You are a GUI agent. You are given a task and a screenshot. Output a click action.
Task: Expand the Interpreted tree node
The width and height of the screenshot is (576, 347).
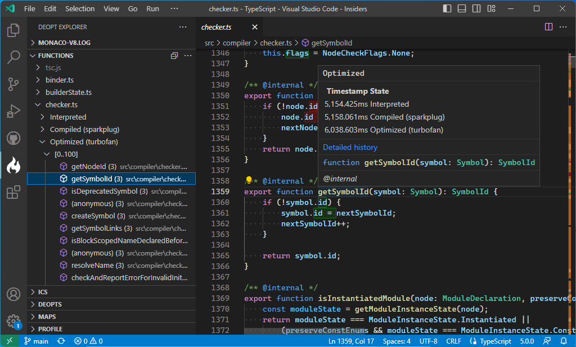tap(67, 117)
